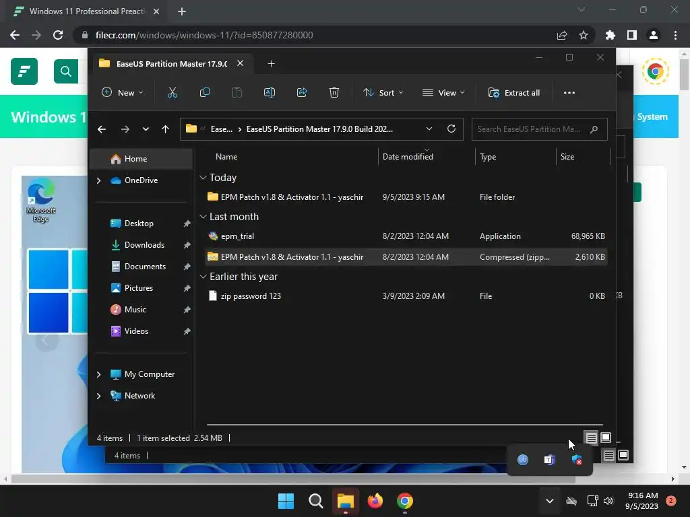Click Chrome icon on the taskbar
The width and height of the screenshot is (690, 517).
point(405,501)
